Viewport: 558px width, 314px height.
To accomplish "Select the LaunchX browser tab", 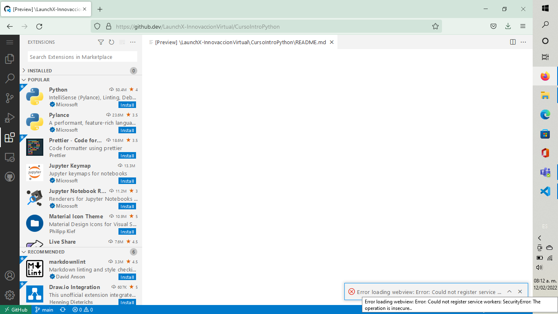I will tap(47, 9).
